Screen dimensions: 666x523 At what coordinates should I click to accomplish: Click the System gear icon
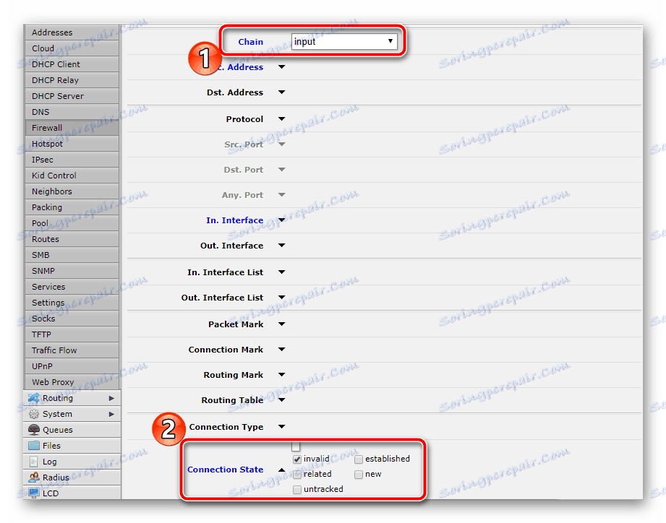[33, 414]
